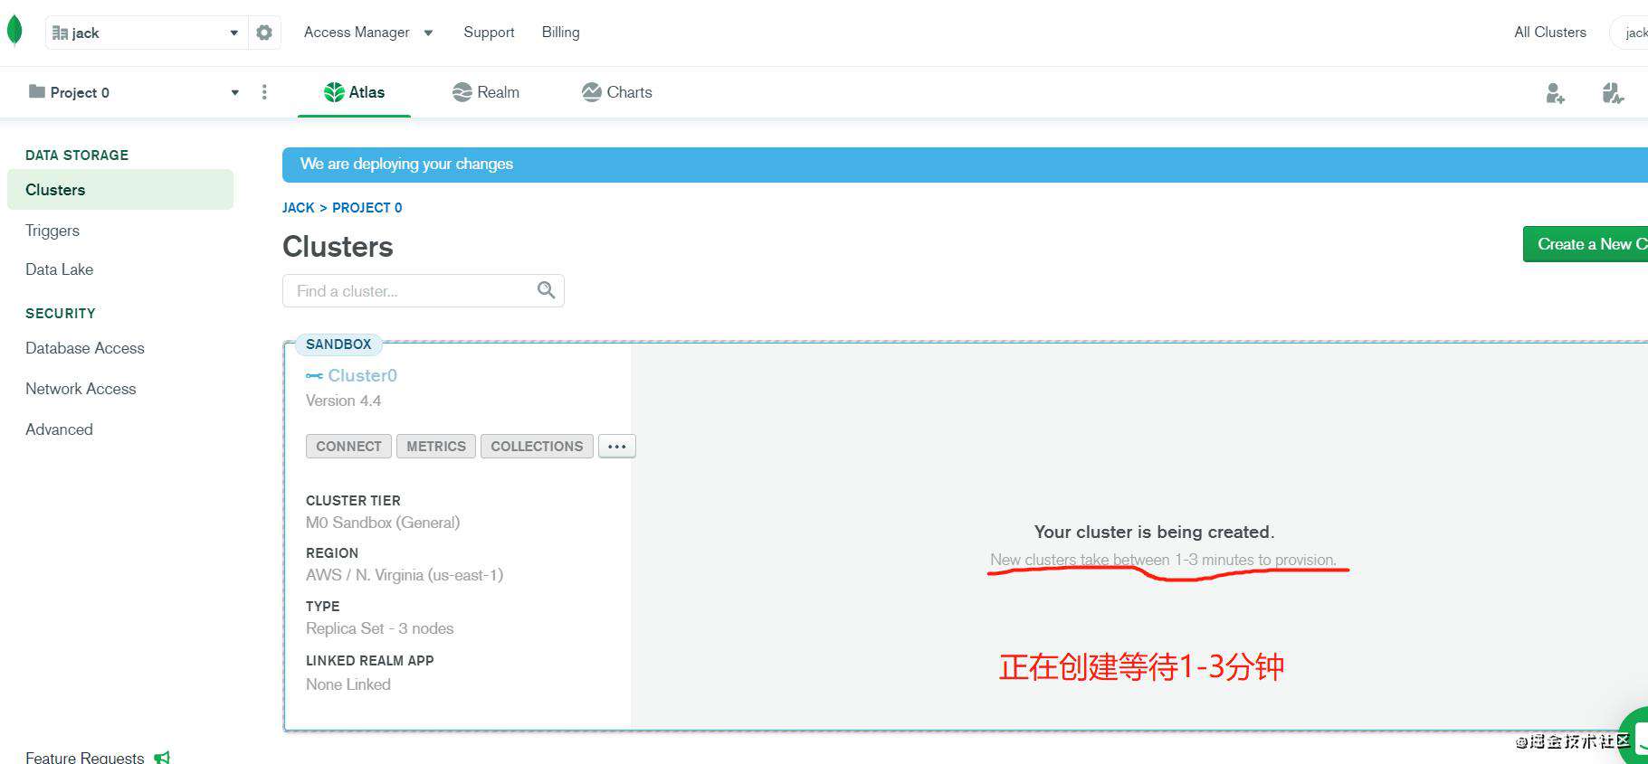Expand the Project 0 selector
Image resolution: width=1648 pixels, height=764 pixels.
[x=134, y=92]
